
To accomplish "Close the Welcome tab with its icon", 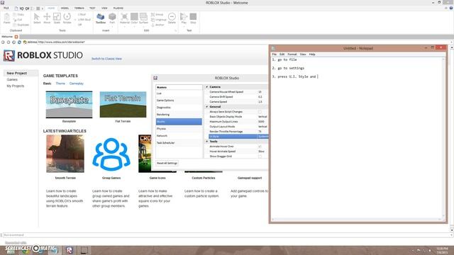I will [x=16, y=37].
